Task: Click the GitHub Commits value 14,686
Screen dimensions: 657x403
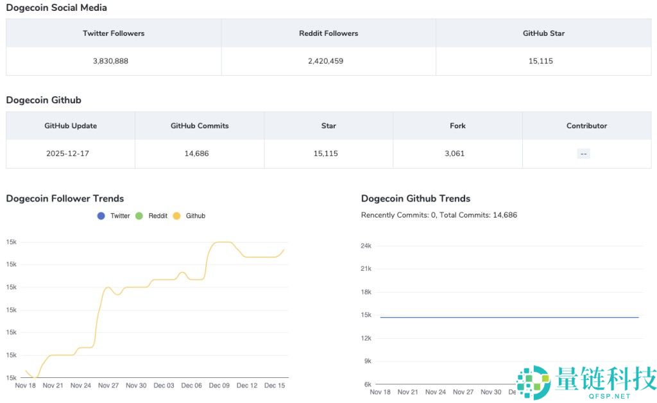Action: pyautogui.click(x=200, y=154)
